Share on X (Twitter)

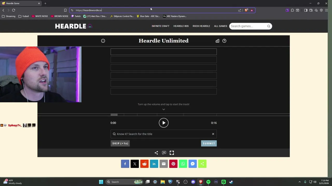coord(135,164)
